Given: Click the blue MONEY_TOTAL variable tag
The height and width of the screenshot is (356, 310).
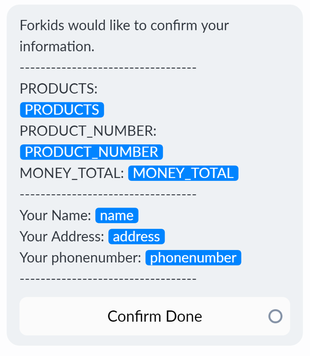Looking at the screenshot, I should coord(183,173).
